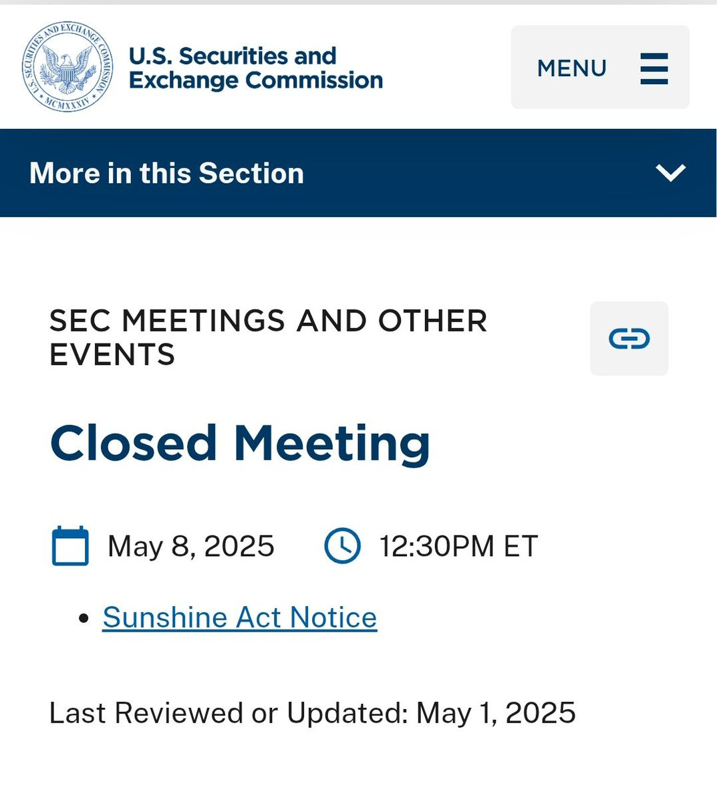This screenshot has width=717, height=802.
Task: Click the 12:30PM ET time text
Action: 458,546
